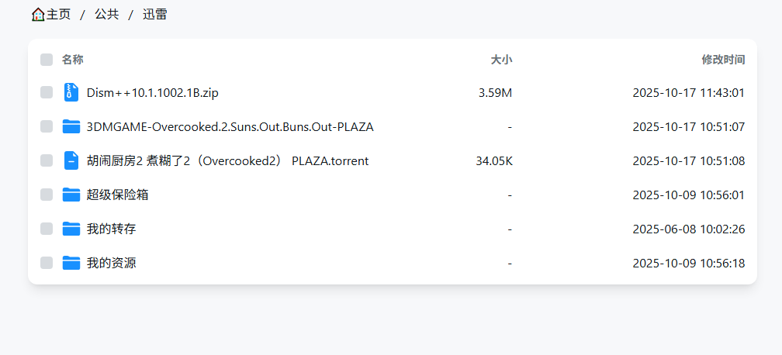Click the 超级保险箱 folder icon
This screenshot has height=355, width=782.
[71, 195]
